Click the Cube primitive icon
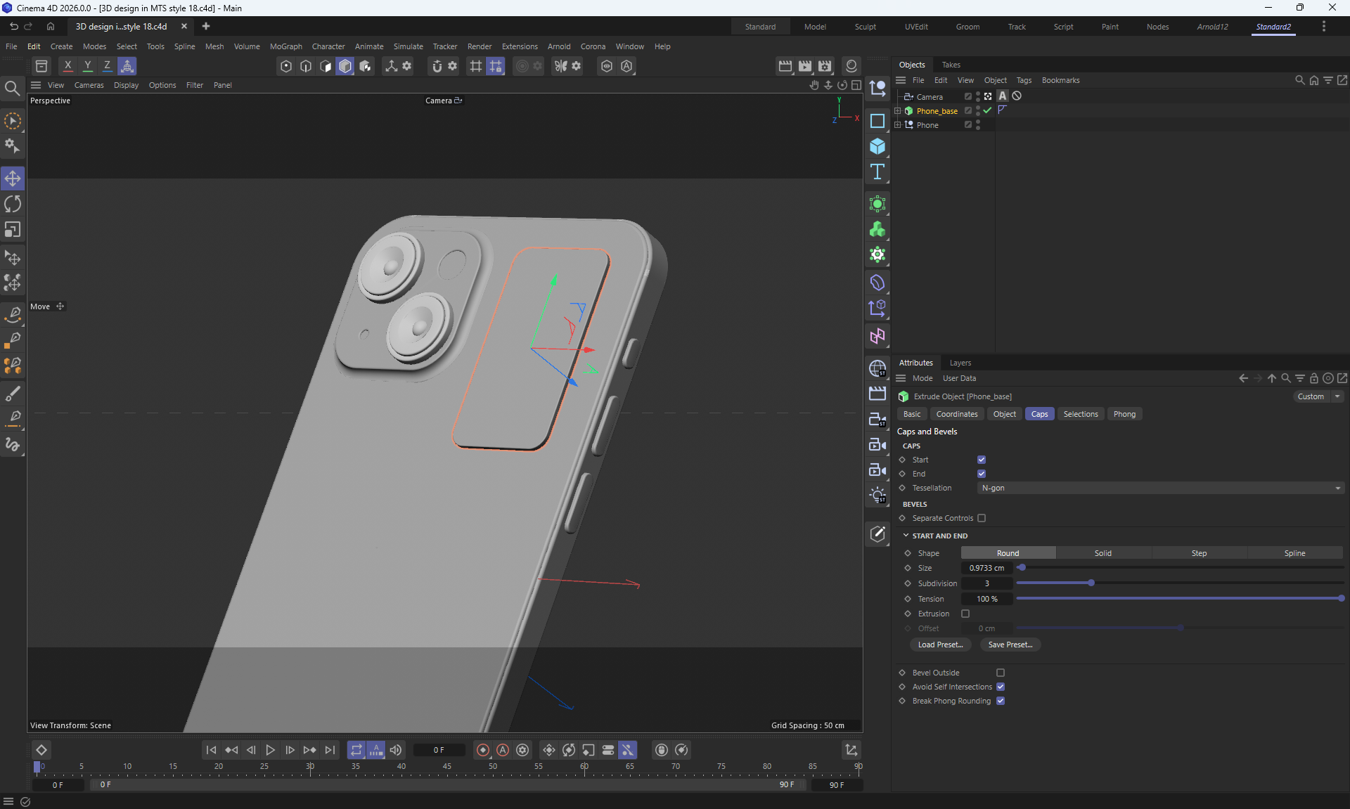This screenshot has height=809, width=1350. [877, 146]
